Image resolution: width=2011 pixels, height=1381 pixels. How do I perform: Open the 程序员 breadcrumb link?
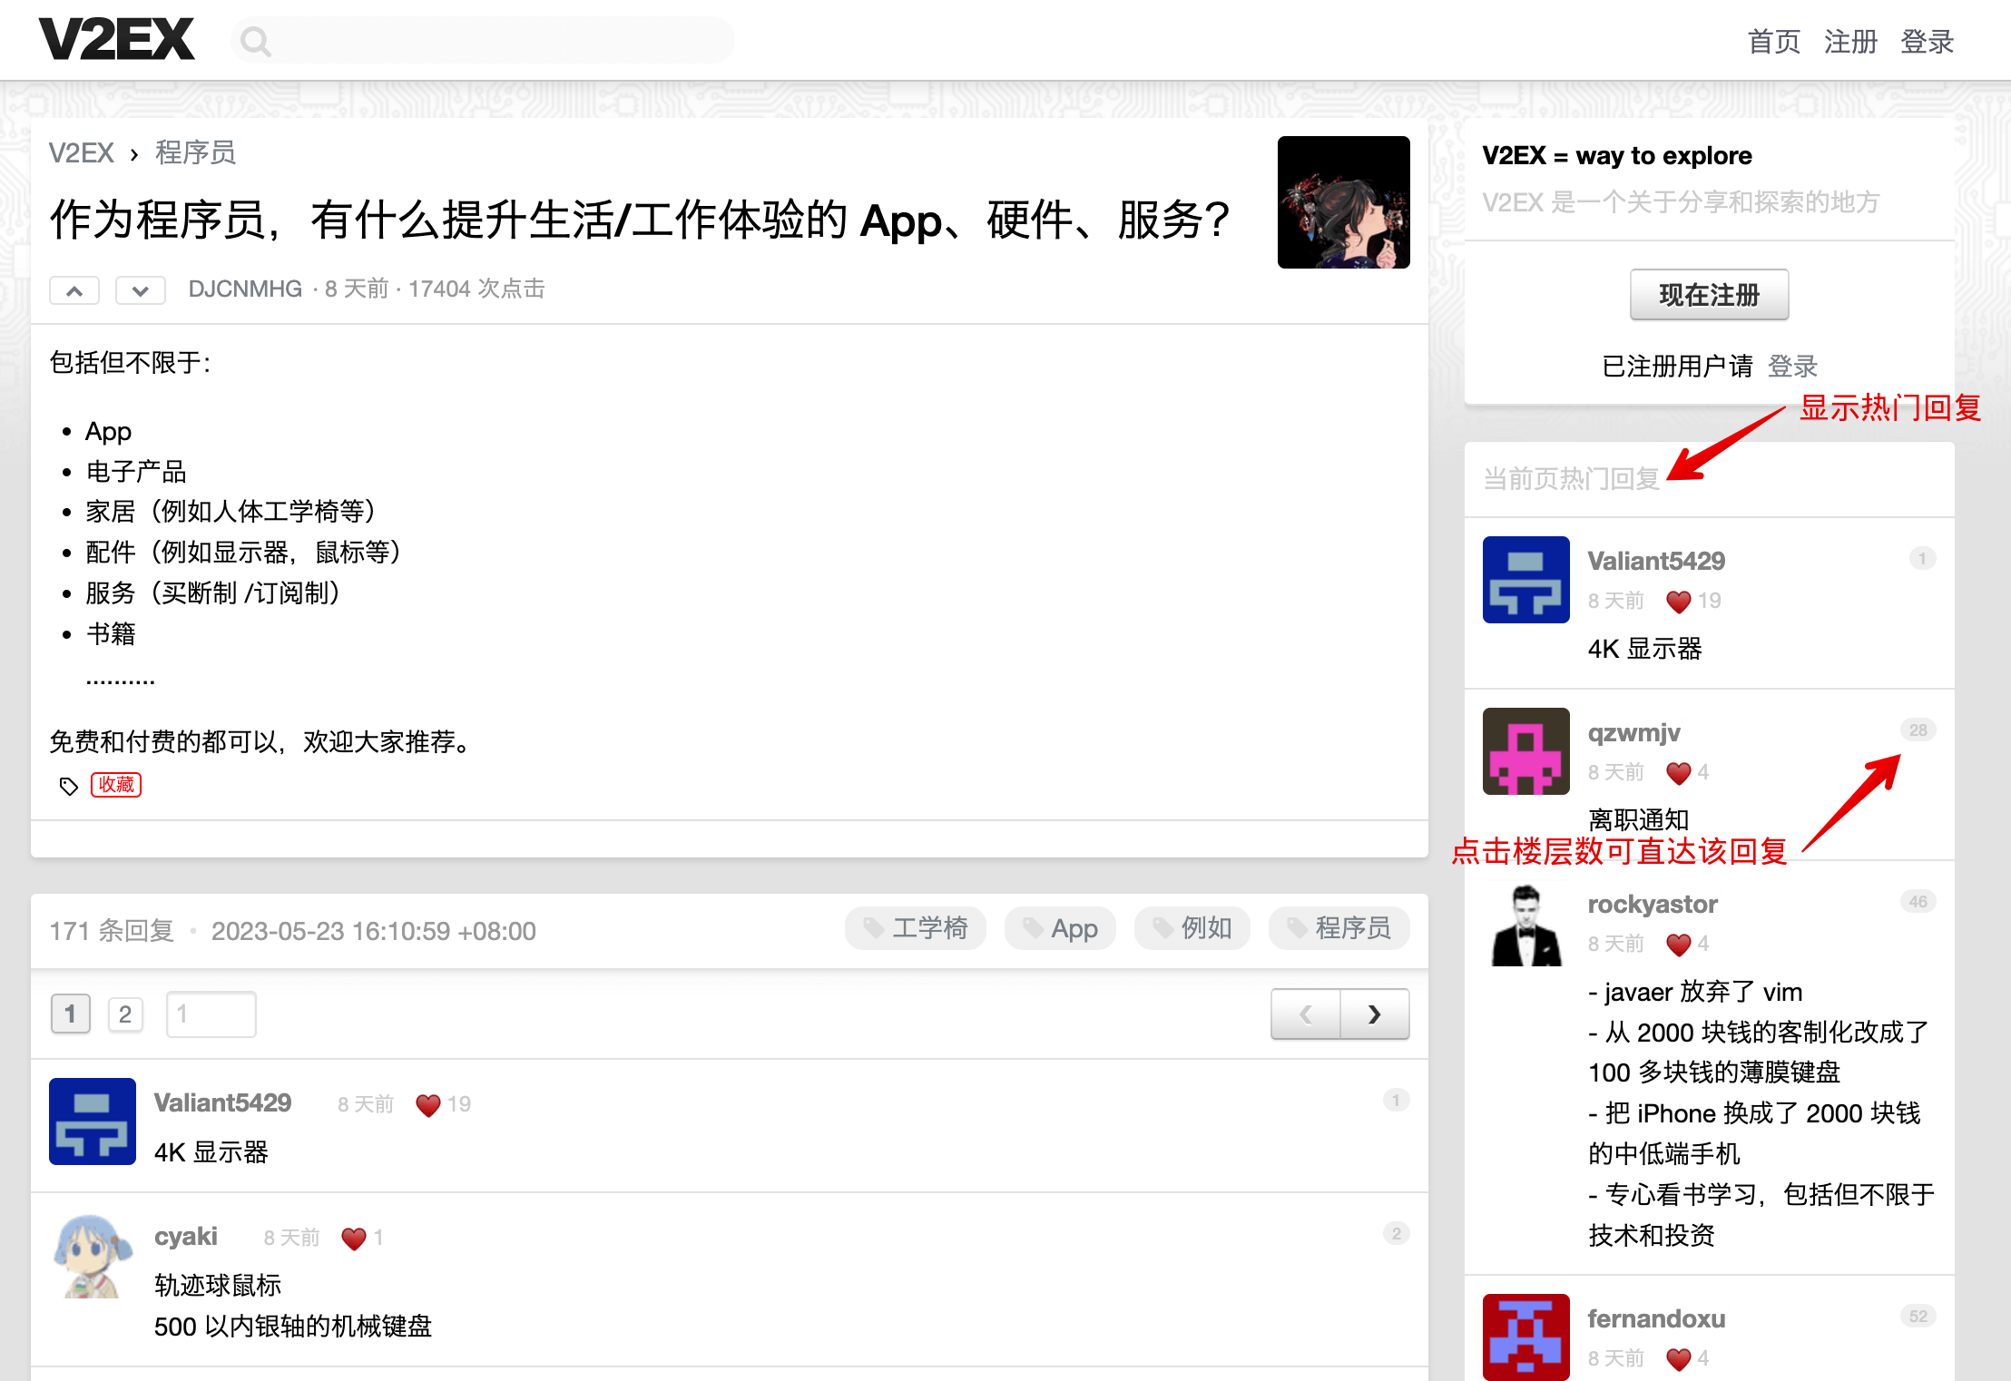[195, 152]
